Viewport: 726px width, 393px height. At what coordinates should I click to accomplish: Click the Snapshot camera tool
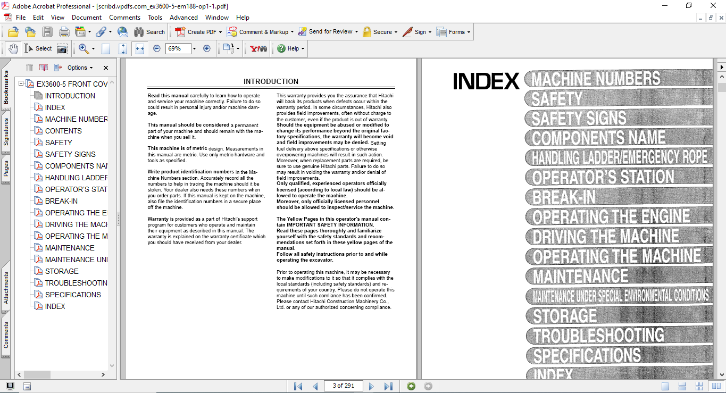62,49
